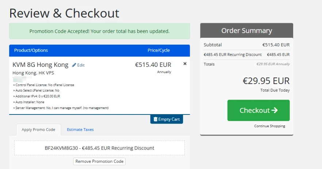The height and width of the screenshot is (169, 322).
Task: Click the €29.95 EUR total due today
Action: coord(266,81)
